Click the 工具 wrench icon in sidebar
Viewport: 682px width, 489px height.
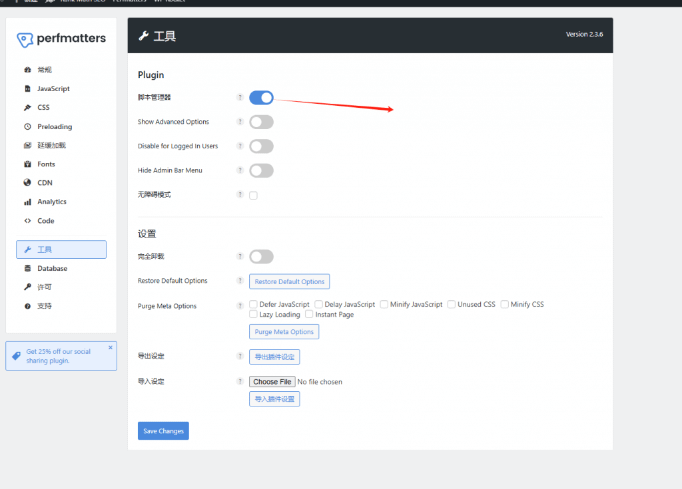click(27, 249)
